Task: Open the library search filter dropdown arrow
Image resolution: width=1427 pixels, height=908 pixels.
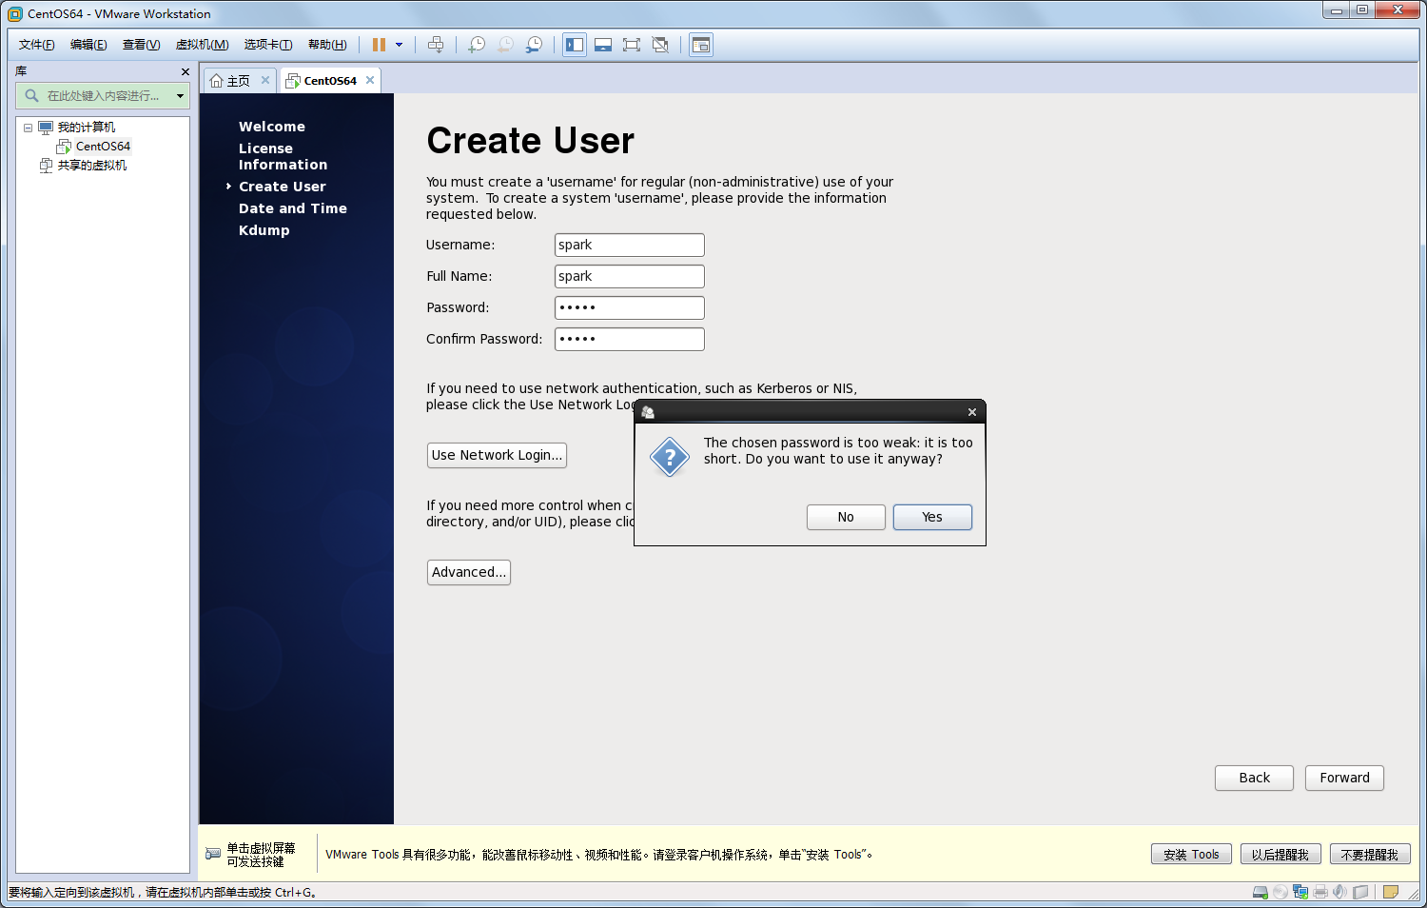Action: 180,95
